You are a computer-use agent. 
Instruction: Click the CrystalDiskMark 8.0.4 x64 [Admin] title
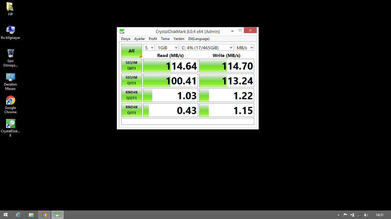point(188,31)
